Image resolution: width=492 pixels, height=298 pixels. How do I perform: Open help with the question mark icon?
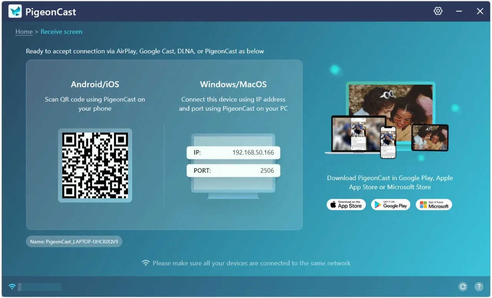(x=479, y=286)
